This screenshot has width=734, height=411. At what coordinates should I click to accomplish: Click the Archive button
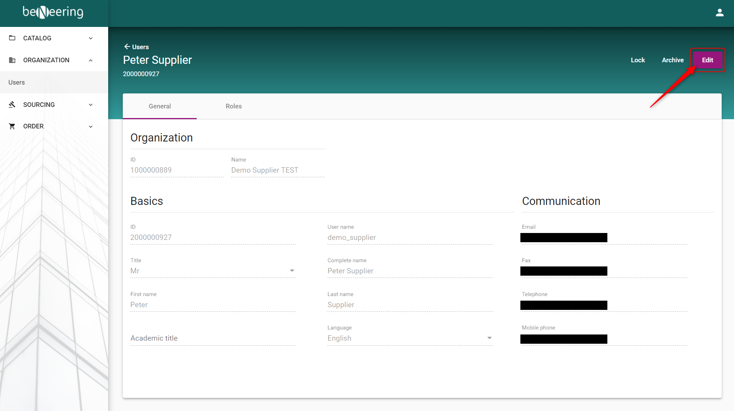(672, 60)
